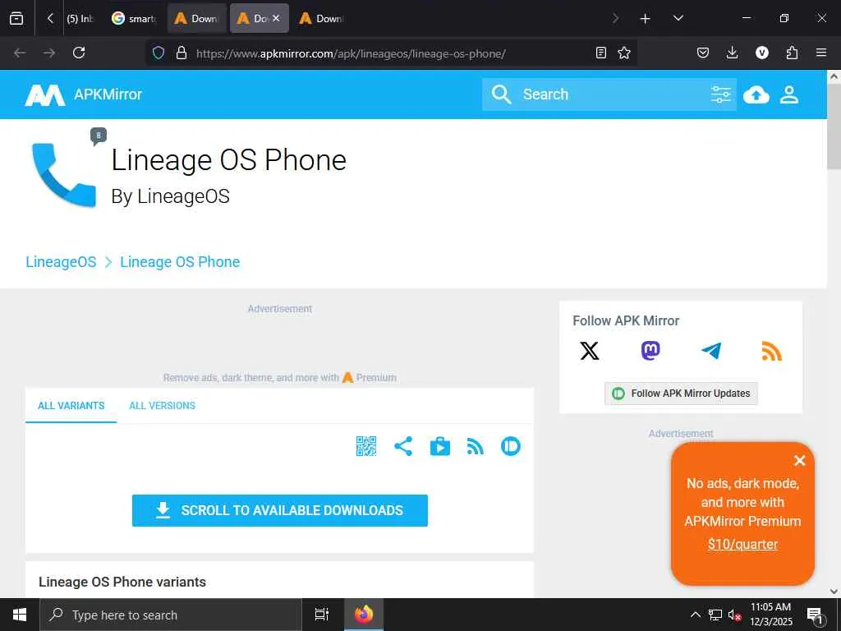Screen dimensions: 841x631
Task: Open the extensions puzzle icon
Action: tap(792, 53)
